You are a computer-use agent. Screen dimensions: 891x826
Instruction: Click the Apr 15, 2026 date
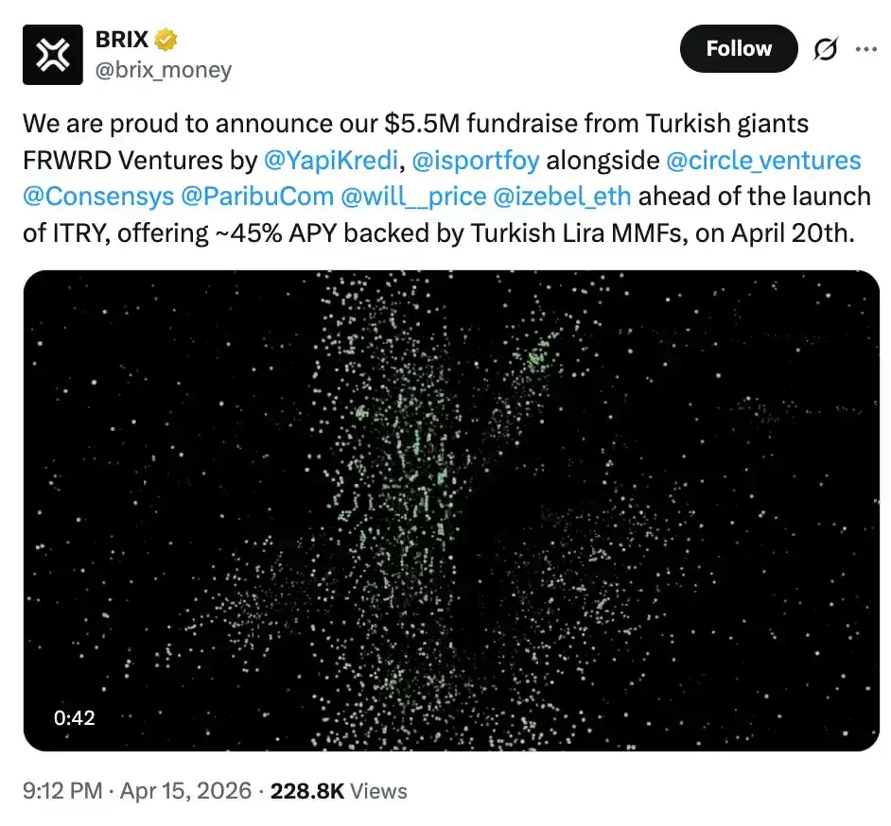pyautogui.click(x=186, y=790)
